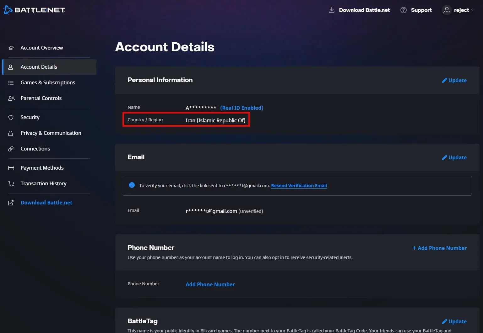Click the Personal Information section title

[x=160, y=80]
